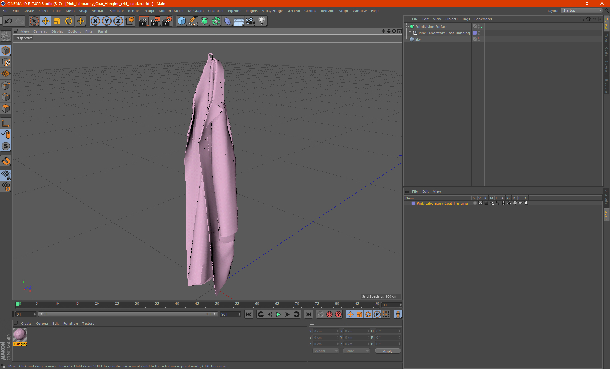Switch to Edges mode
This screenshot has height=369, width=610.
(x=6, y=97)
